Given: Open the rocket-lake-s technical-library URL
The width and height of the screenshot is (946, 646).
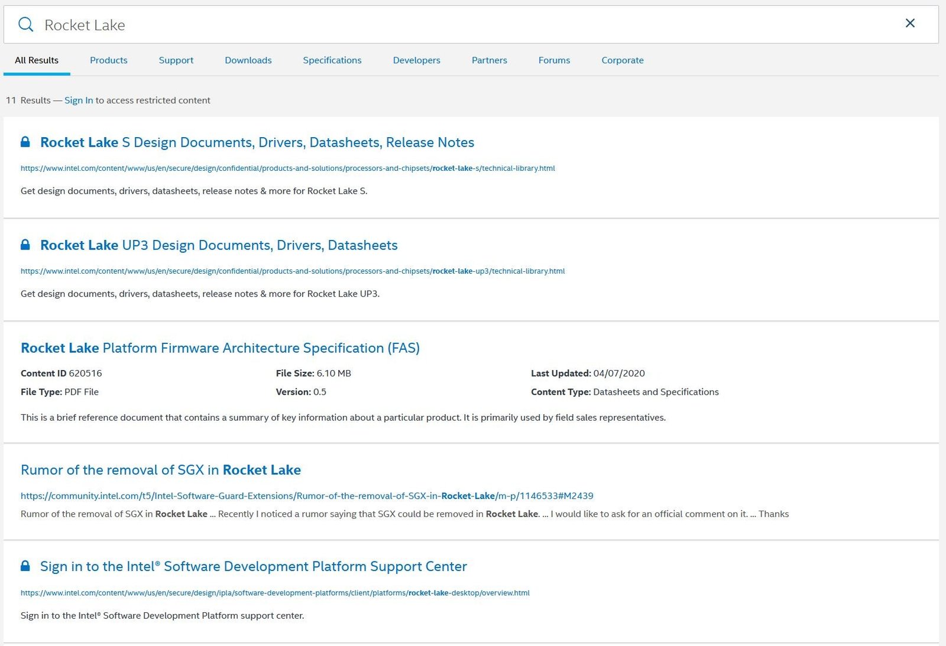Looking at the screenshot, I should click(288, 168).
